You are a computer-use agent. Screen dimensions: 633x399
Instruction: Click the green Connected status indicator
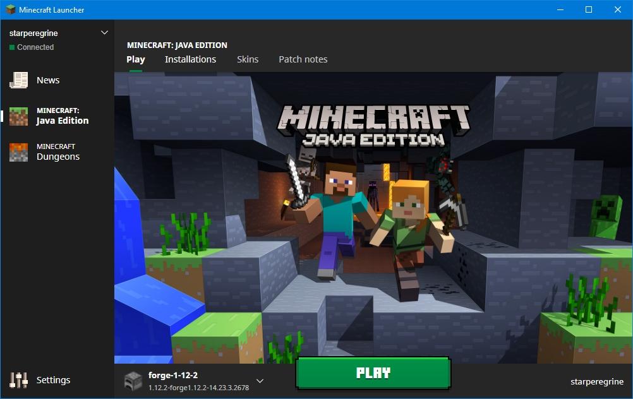click(x=12, y=47)
